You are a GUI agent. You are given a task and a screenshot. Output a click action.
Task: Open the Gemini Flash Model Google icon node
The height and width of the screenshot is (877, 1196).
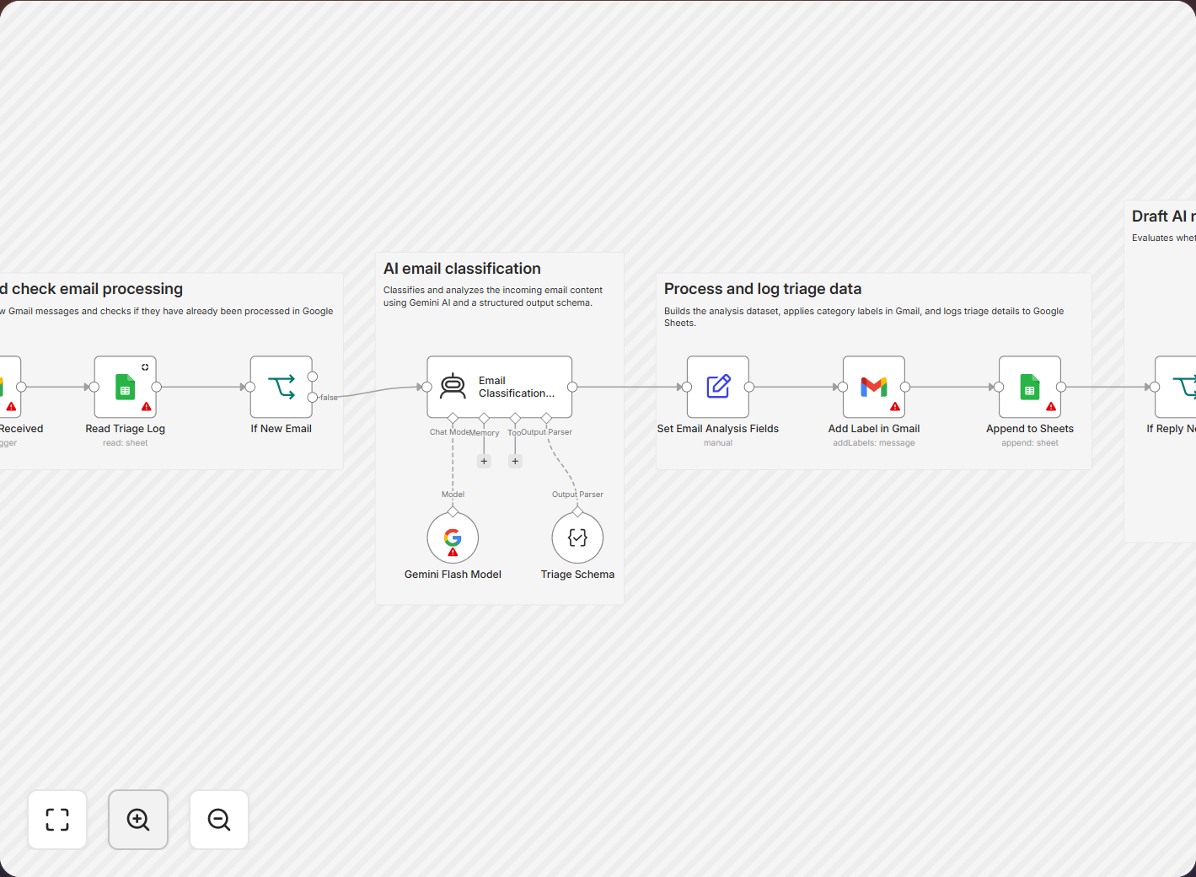tap(453, 537)
